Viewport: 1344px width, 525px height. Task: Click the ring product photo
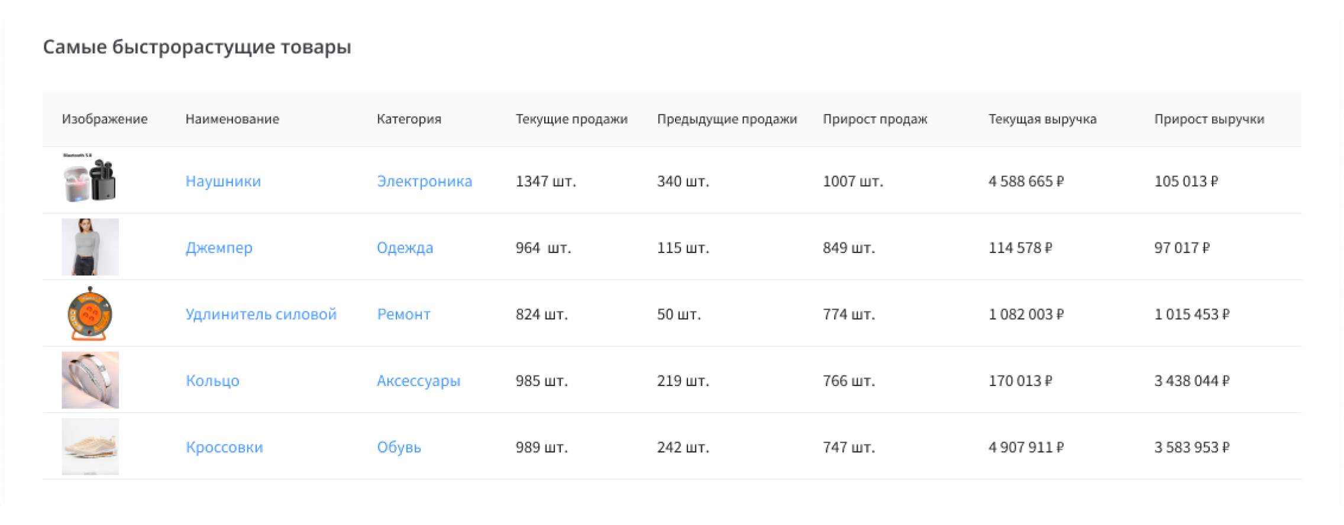click(90, 380)
